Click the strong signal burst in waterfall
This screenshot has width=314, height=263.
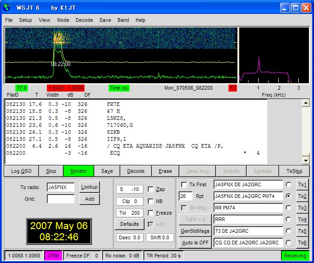coord(59,39)
